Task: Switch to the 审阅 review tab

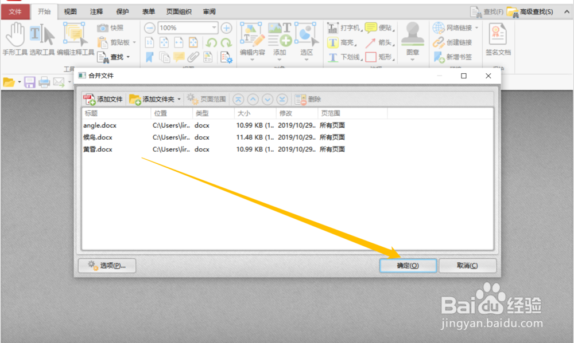Action: point(209,11)
